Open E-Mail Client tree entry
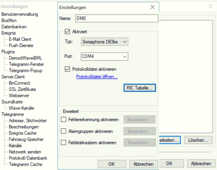Image resolution: width=217 pixels, height=170 pixels. pos(20,39)
